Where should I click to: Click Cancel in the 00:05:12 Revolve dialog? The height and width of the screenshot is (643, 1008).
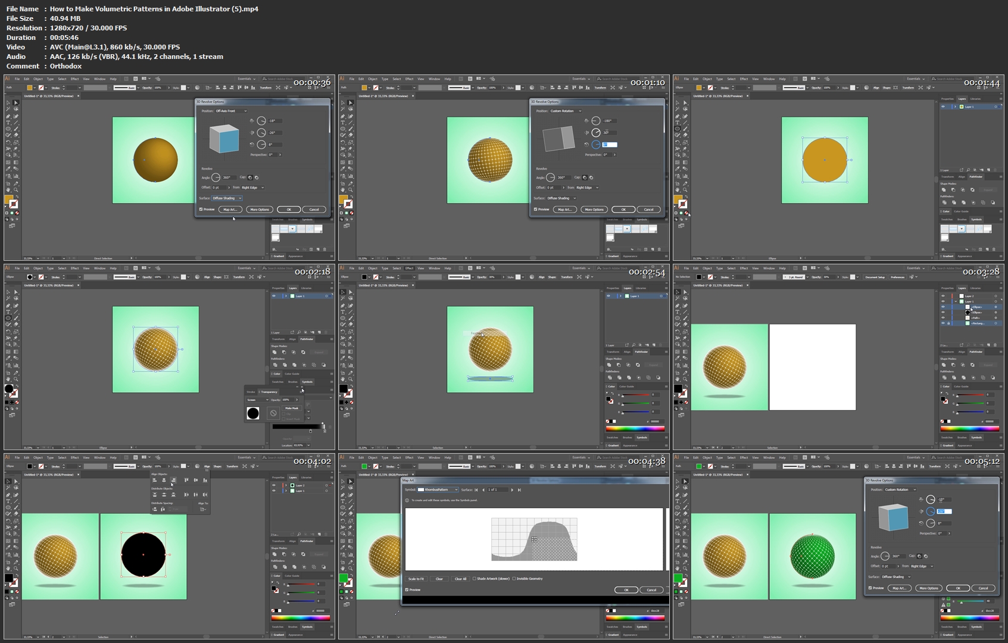[x=983, y=588]
